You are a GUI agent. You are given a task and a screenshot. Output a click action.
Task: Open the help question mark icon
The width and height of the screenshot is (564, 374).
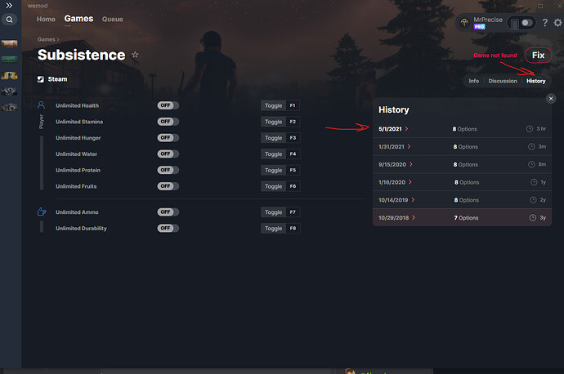tap(545, 23)
